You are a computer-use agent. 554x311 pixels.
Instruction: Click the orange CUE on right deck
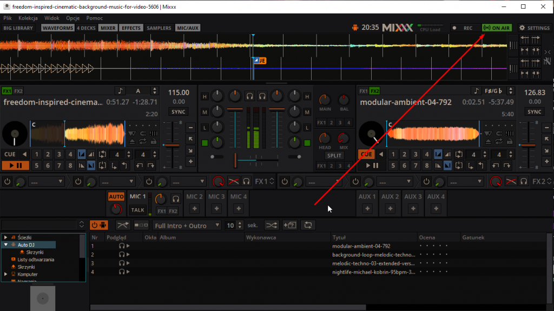click(x=366, y=154)
